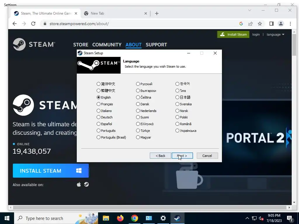Image resolution: width=299 pixels, height=224 pixels.
Task: Open the Chrome profile avatar icon
Action: [x=281, y=24]
